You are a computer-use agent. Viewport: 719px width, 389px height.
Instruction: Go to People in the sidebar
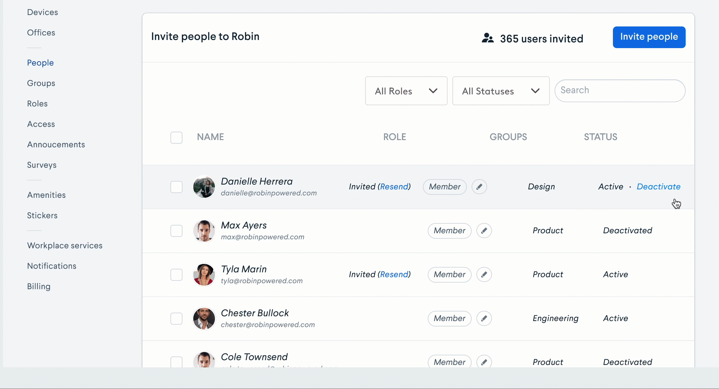40,63
